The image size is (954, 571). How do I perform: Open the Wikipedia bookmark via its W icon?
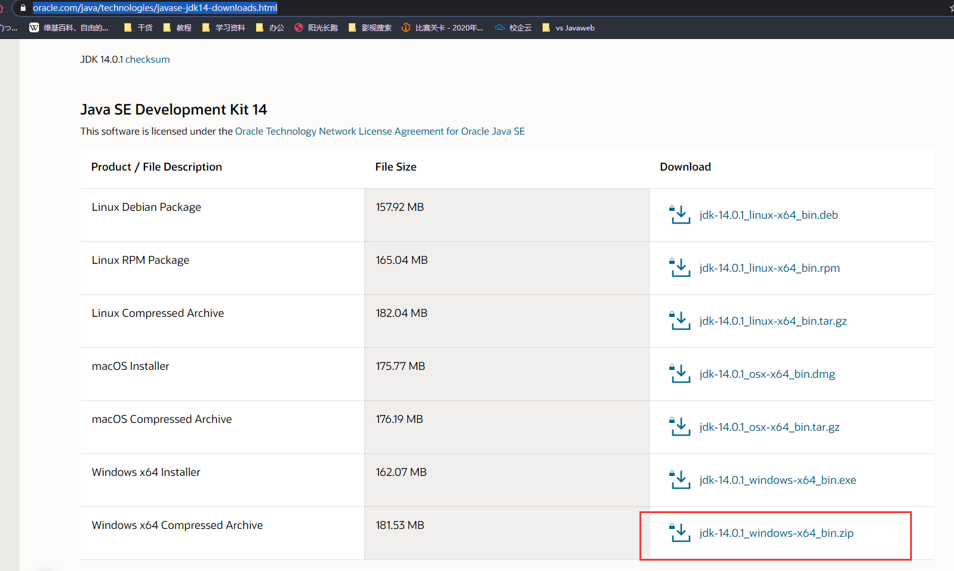(34, 27)
